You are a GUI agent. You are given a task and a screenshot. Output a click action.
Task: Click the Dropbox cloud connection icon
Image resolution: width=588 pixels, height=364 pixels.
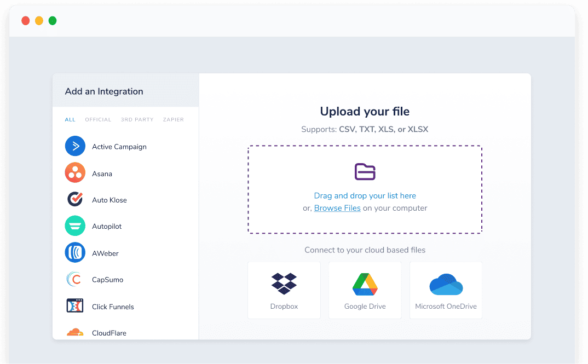point(284,284)
